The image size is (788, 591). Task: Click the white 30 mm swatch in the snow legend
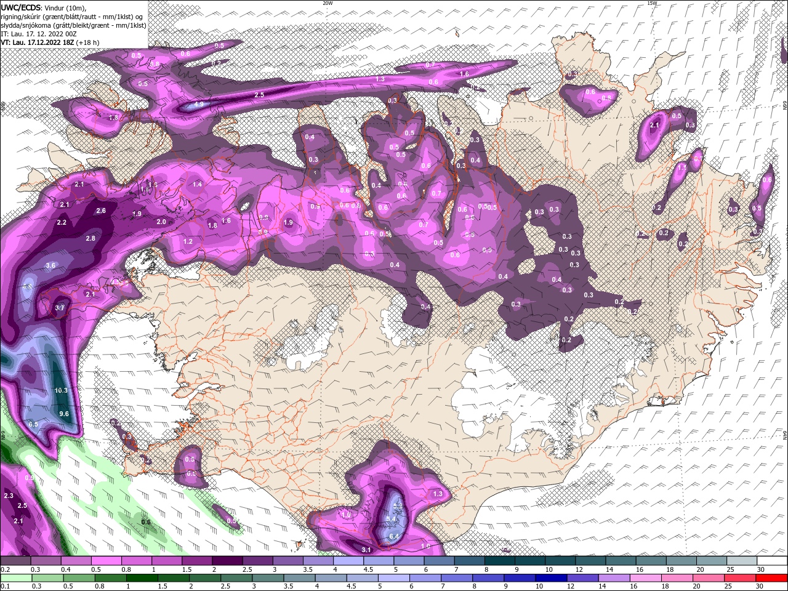click(772, 560)
